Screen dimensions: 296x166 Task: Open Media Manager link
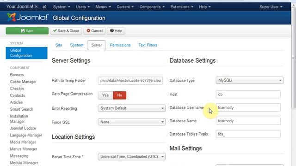pyautogui.click(x=23, y=142)
